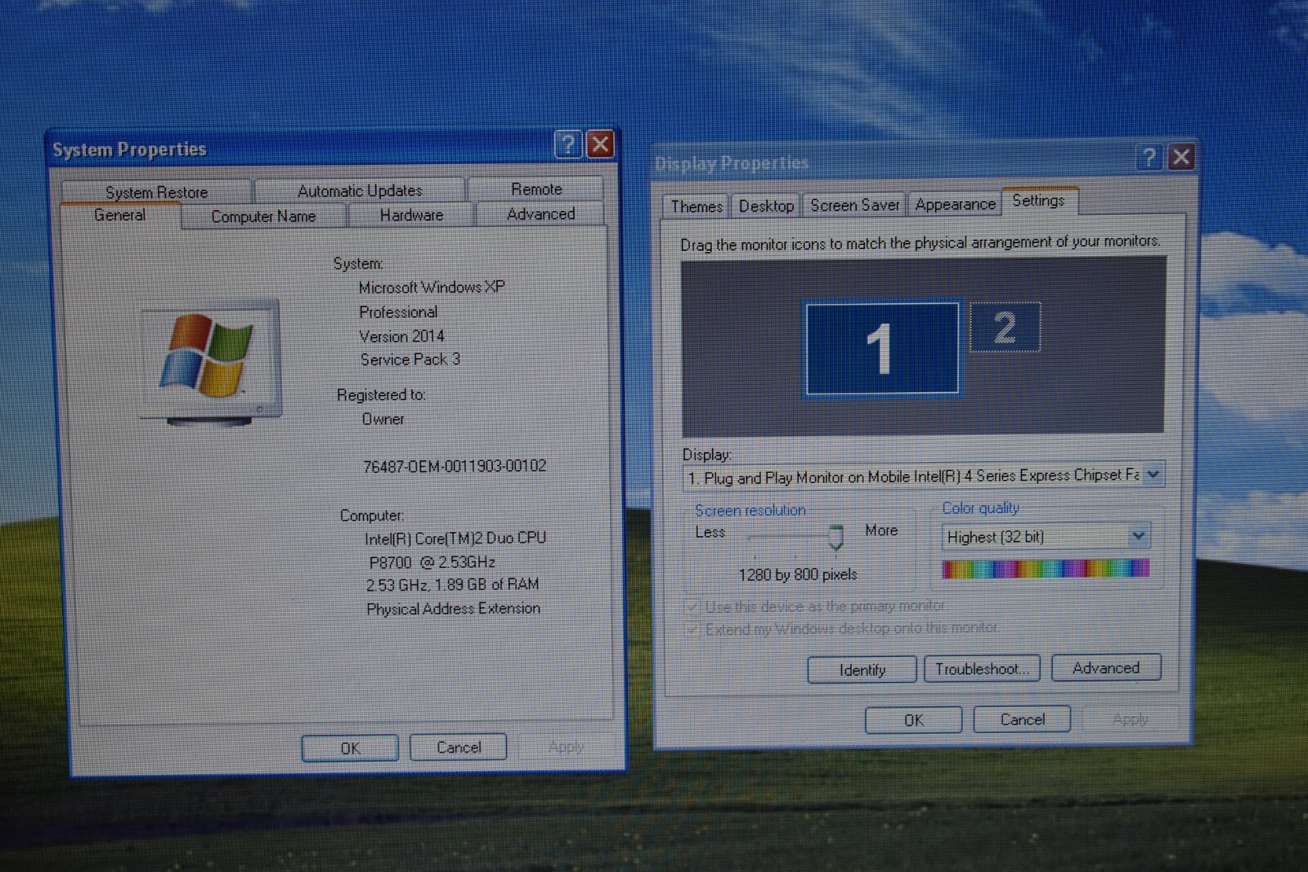
Task: Click the Screen resolution group label
Action: (750, 510)
